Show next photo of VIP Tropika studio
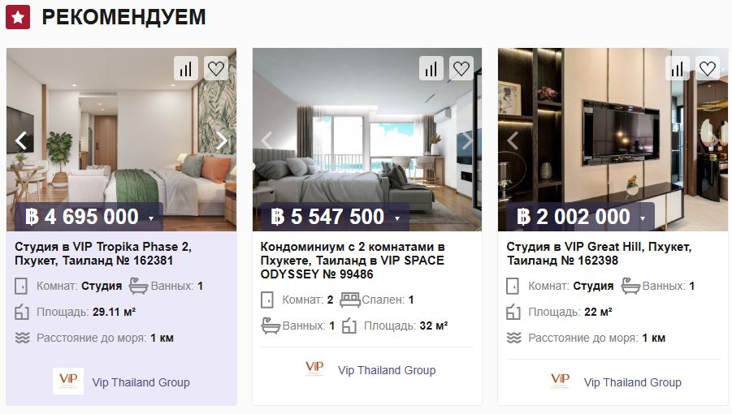Viewport: 732px width, 414px height. 221,140
